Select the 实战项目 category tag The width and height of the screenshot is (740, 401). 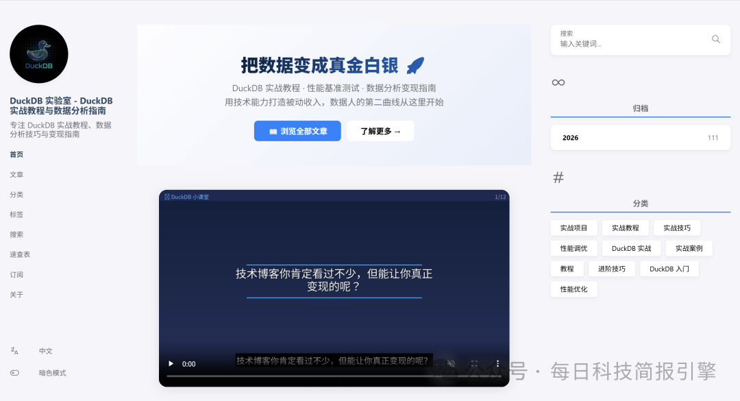click(x=574, y=228)
